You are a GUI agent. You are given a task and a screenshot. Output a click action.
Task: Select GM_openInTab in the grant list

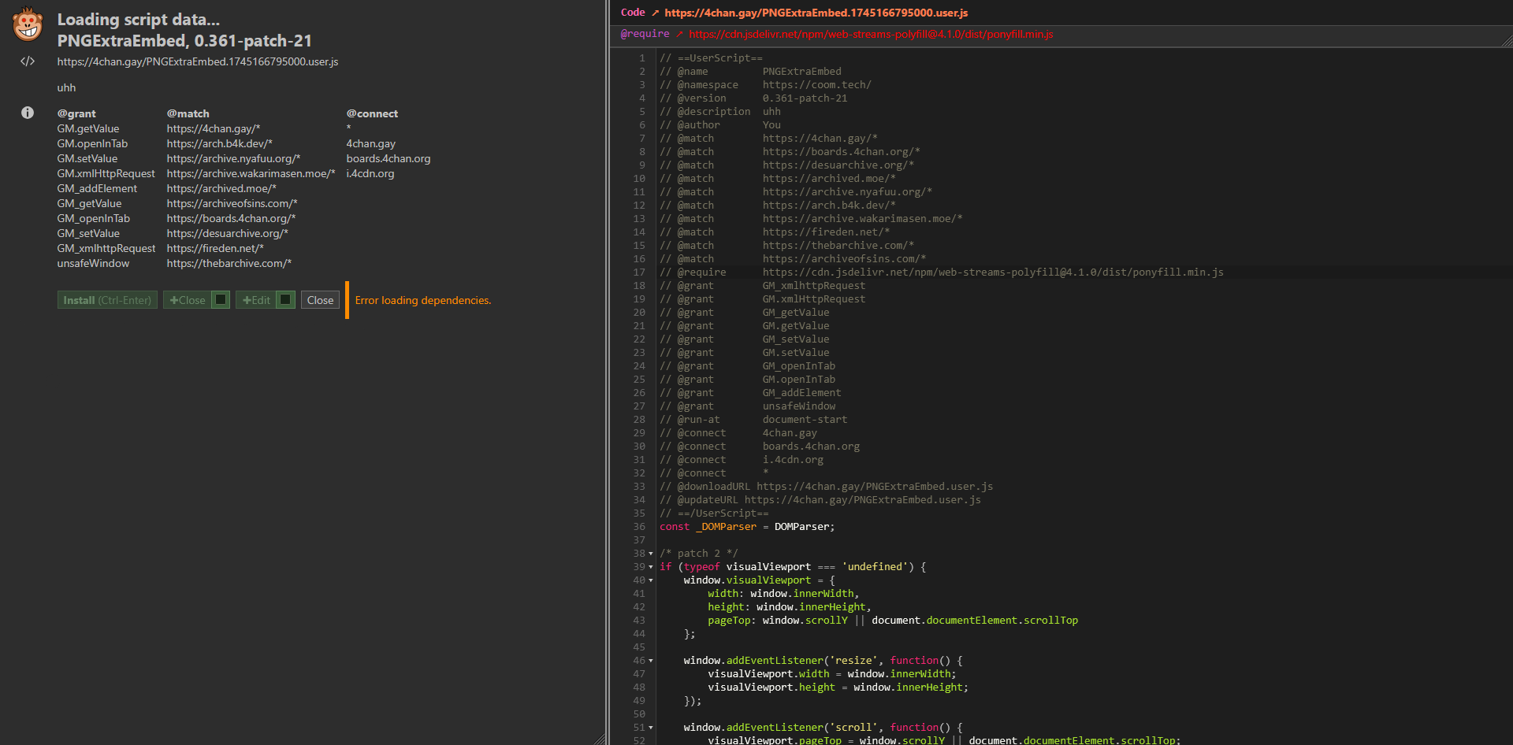(x=94, y=218)
